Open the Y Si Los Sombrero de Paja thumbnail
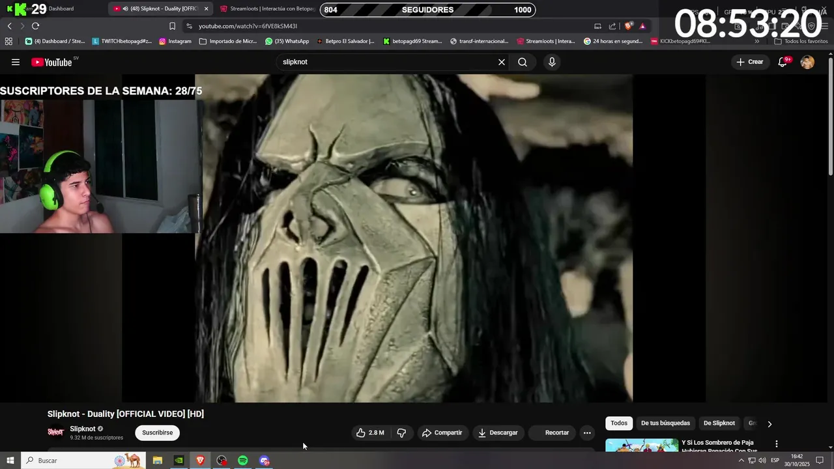834x469 pixels. 642,446
